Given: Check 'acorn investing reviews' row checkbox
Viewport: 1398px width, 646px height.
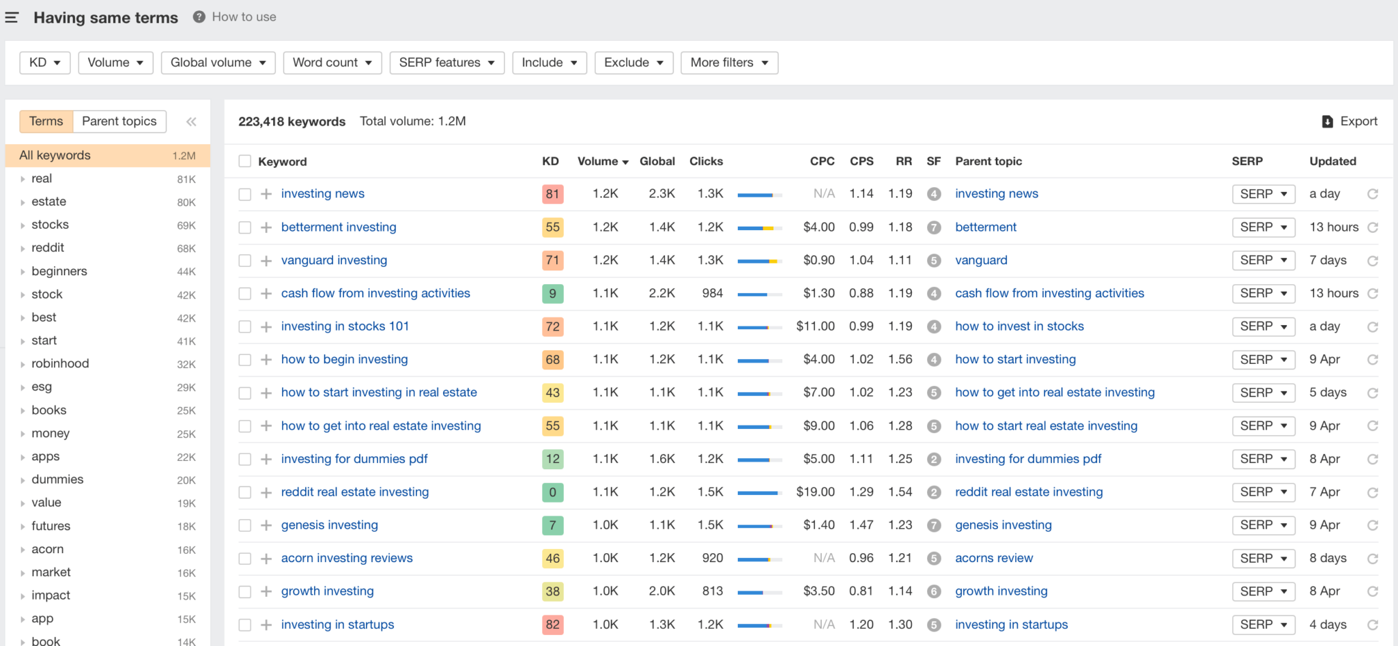Looking at the screenshot, I should 244,559.
